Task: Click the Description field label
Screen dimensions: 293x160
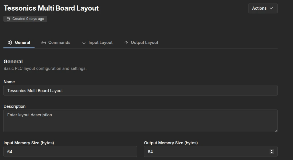Action: 15,106
